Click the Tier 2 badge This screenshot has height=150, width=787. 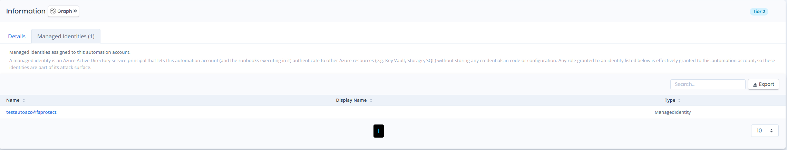759,11
